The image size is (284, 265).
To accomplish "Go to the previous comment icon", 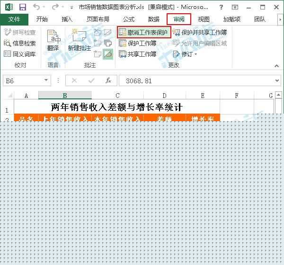I will point(98,43).
